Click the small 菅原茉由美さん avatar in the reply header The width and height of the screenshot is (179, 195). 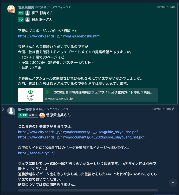[42, 115]
